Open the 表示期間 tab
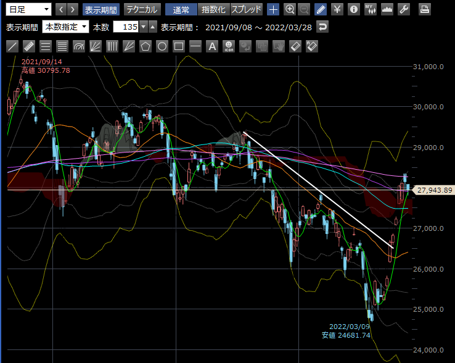 100,9
